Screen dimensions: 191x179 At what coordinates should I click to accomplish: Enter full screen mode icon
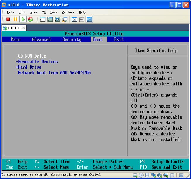tap(57, 19)
